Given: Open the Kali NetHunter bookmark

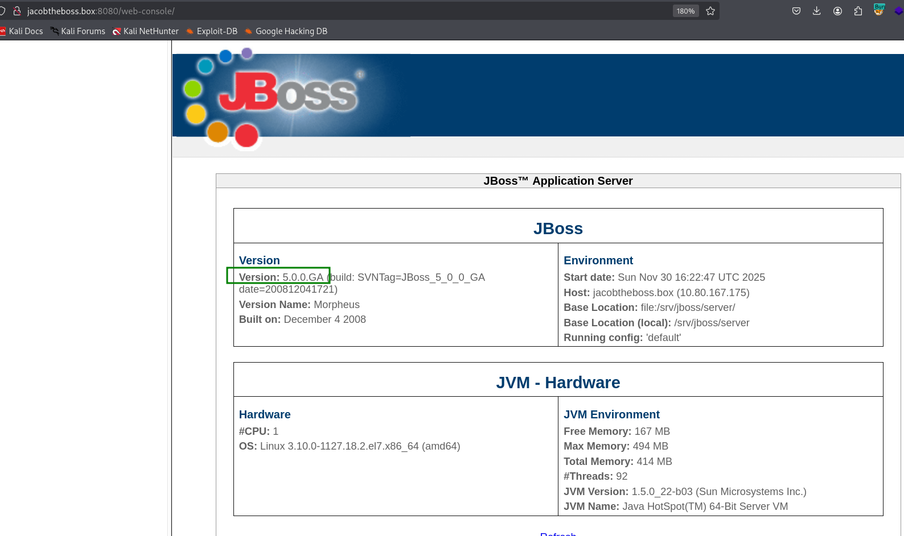Looking at the screenshot, I should (146, 31).
